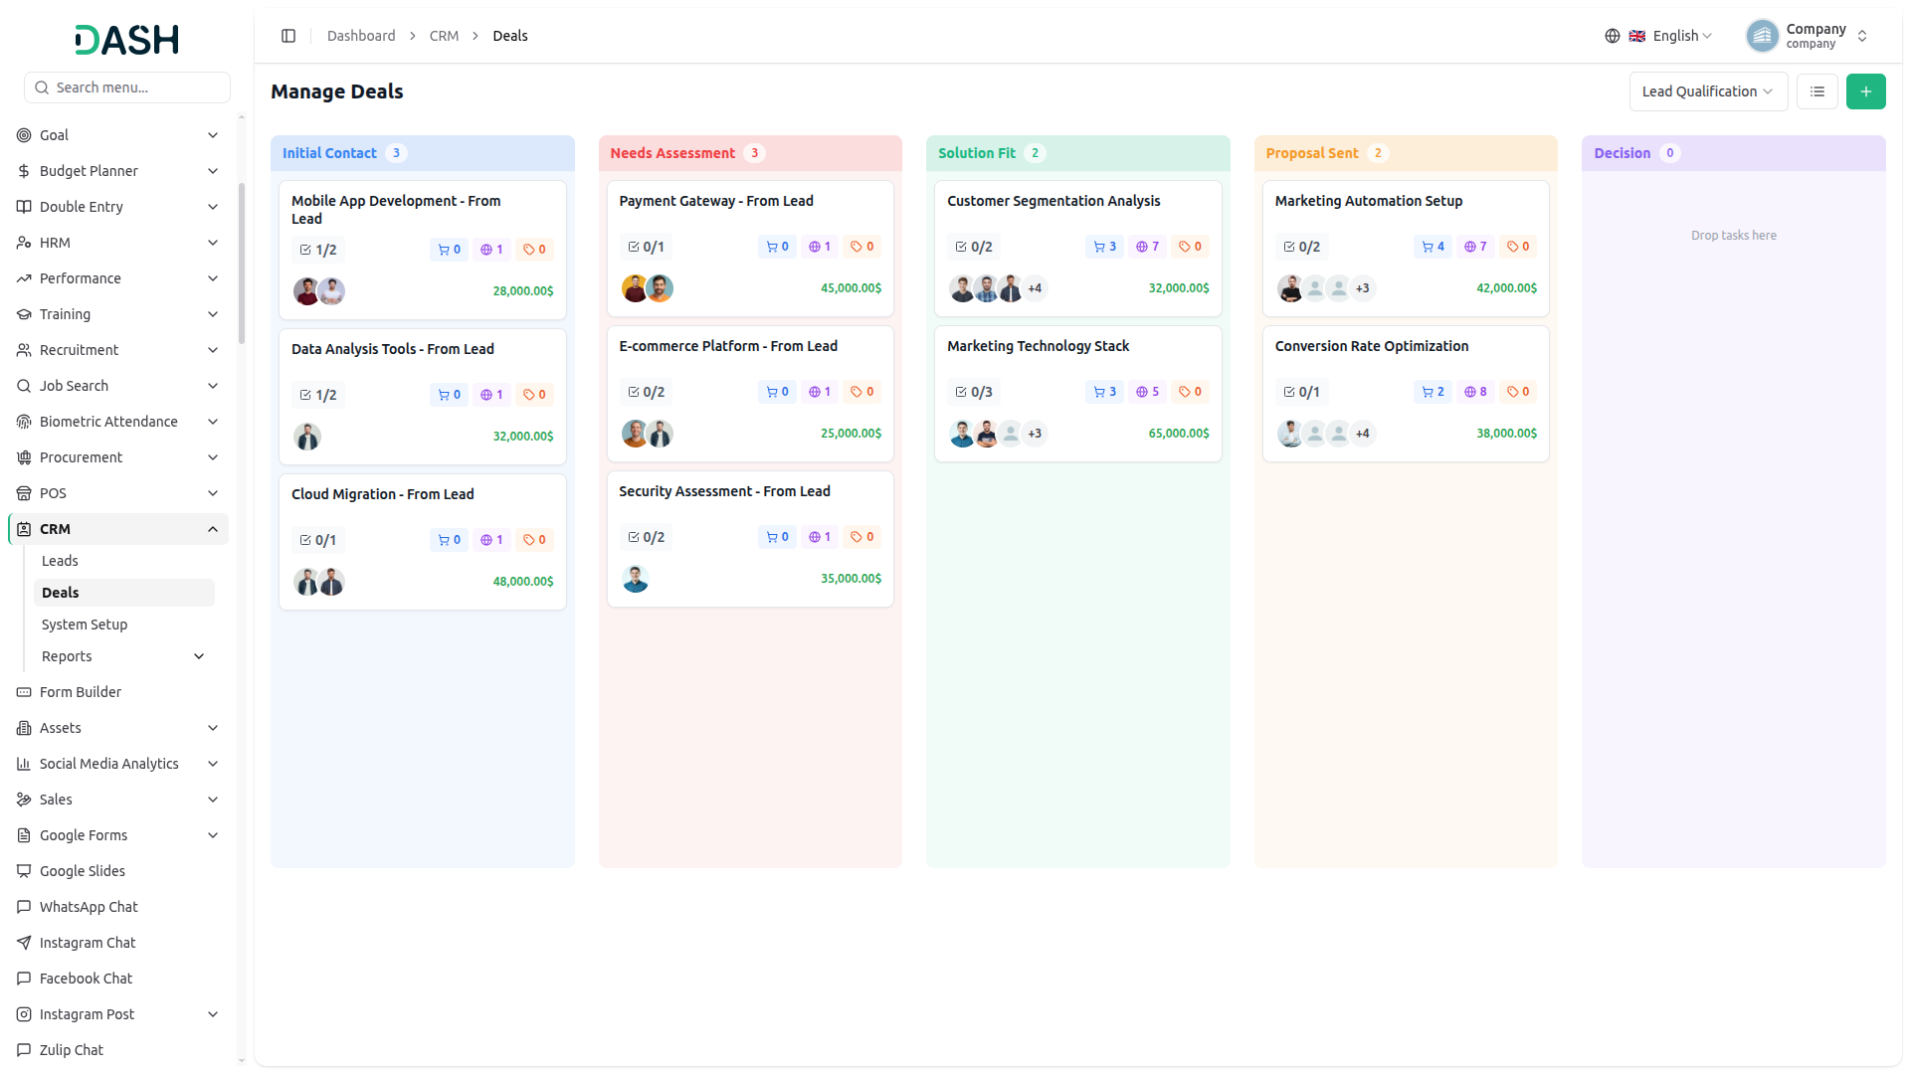Click the Google Slides presentation icon
This screenshot has width=1910, height=1074.
[x=24, y=871]
